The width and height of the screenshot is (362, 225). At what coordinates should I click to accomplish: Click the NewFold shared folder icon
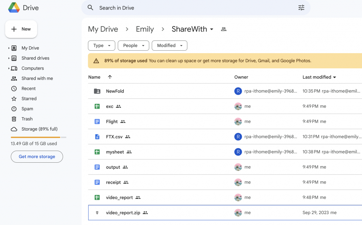97,91
